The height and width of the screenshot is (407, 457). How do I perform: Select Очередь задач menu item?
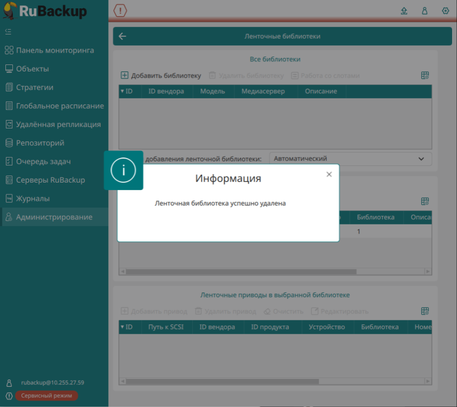point(43,161)
